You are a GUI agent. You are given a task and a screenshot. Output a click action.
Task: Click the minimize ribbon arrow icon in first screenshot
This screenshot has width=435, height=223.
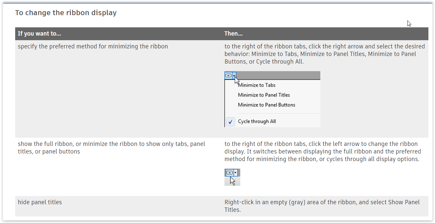228,75
